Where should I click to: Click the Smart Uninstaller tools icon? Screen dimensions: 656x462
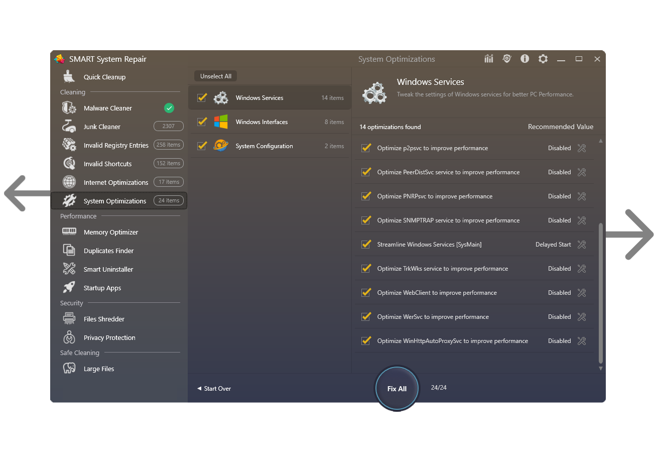tap(69, 269)
